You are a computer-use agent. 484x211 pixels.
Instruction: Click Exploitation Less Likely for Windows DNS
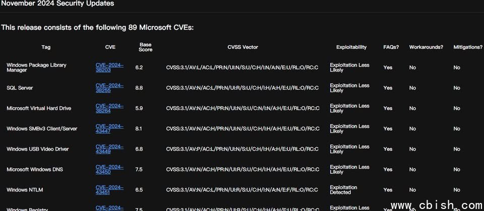pyautogui.click(x=349, y=169)
